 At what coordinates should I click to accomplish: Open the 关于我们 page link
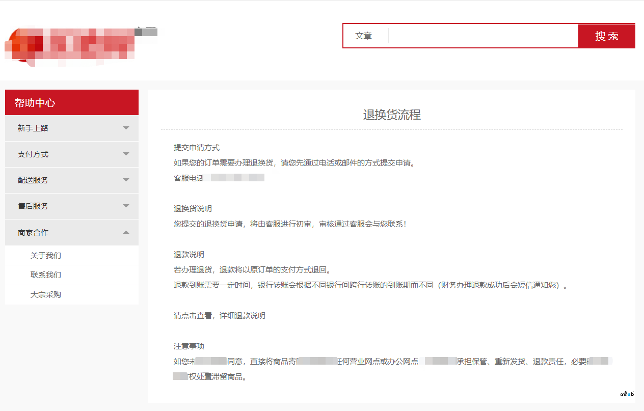(46, 256)
